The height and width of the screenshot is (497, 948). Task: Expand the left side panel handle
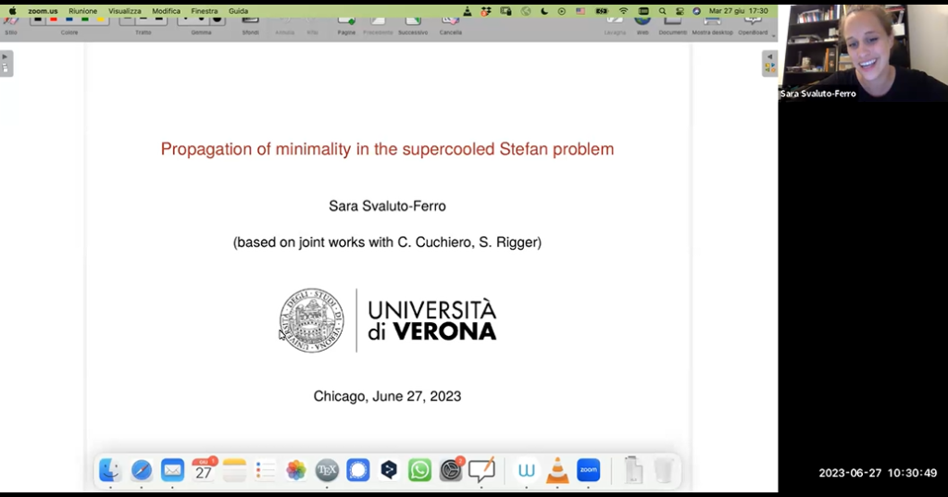(x=6, y=63)
